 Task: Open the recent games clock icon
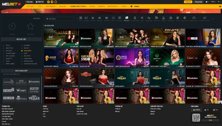(x=12, y=26)
